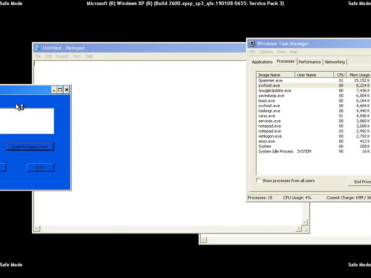This screenshot has height=278, width=371.
Task: Enable Show processes from all users
Action: pos(259,181)
